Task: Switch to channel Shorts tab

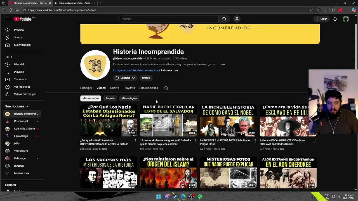Action: [x=115, y=88]
